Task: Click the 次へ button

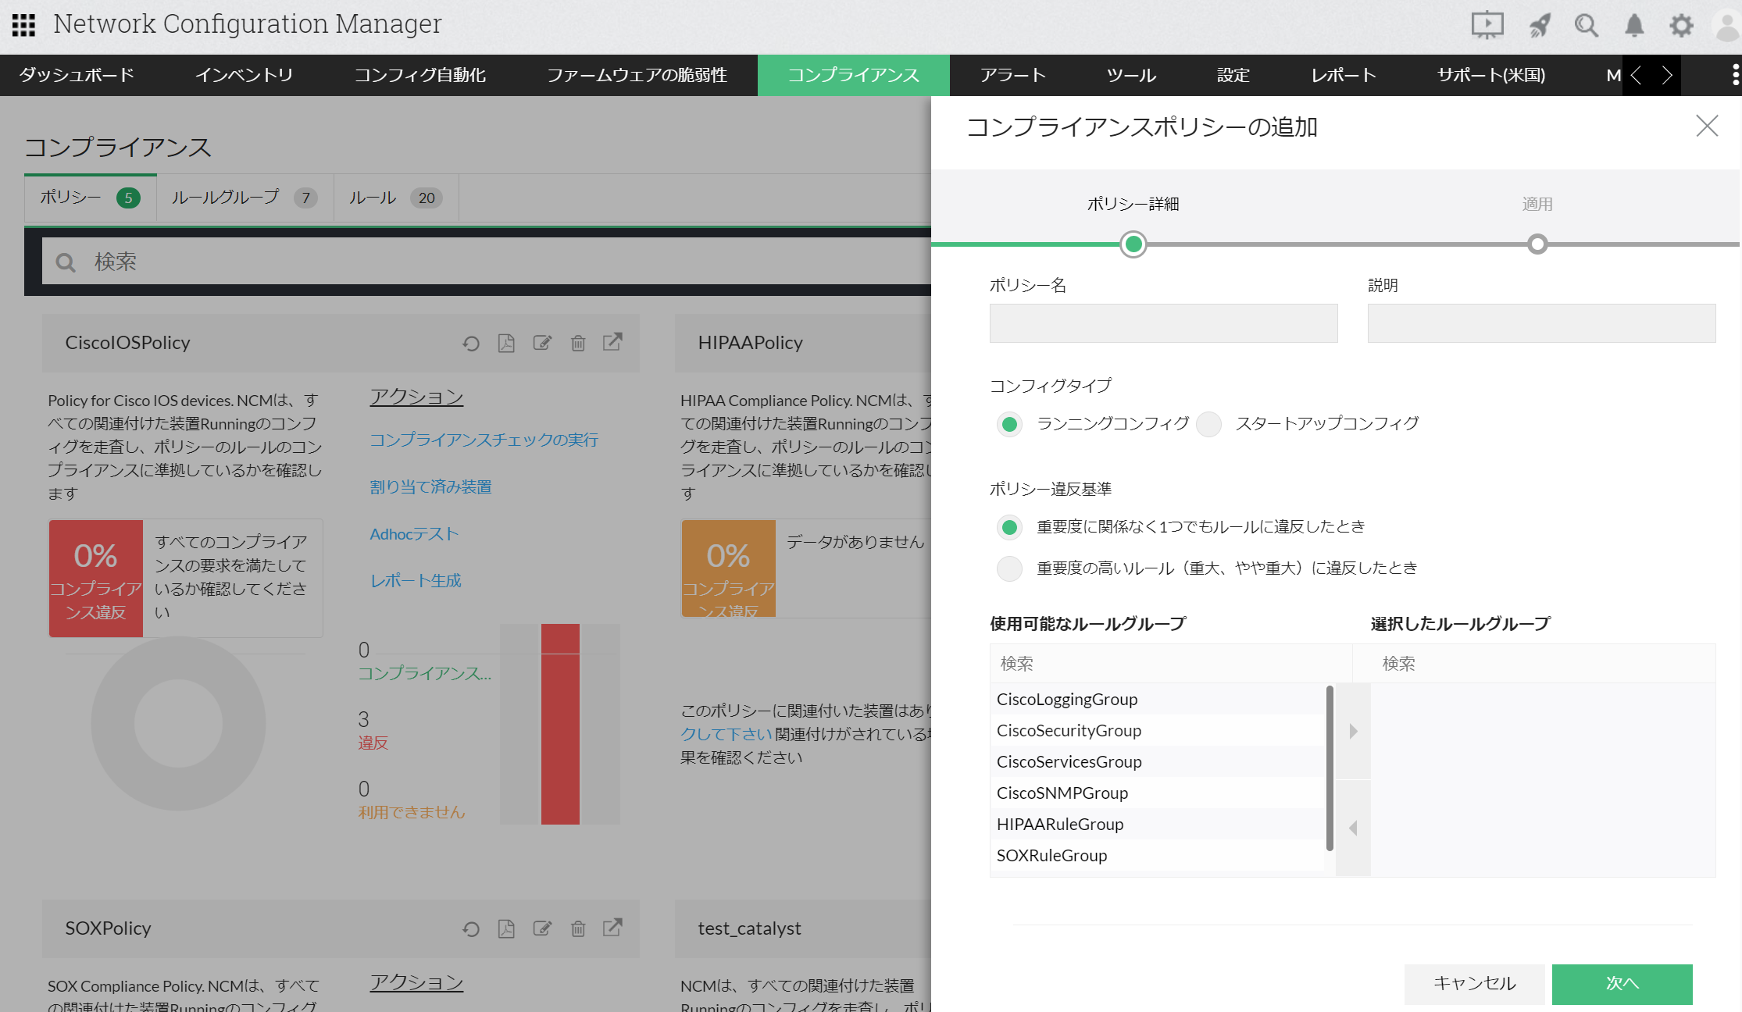Action: pyautogui.click(x=1622, y=984)
